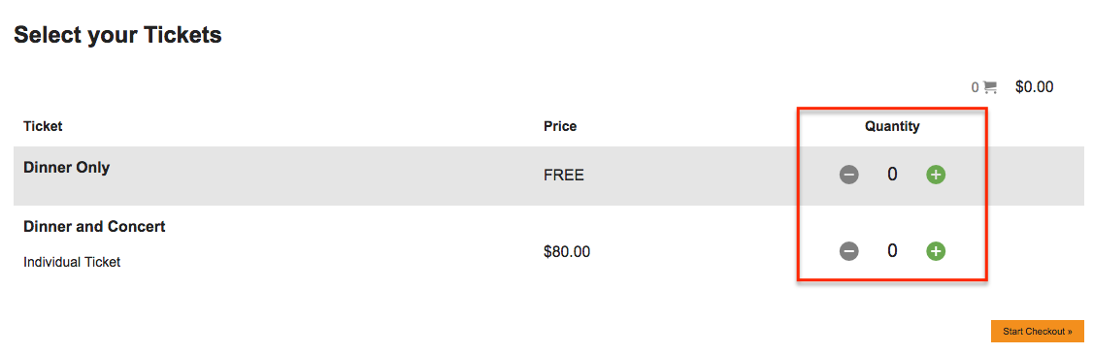Select the Dinner and Concert ticket name

(x=94, y=227)
